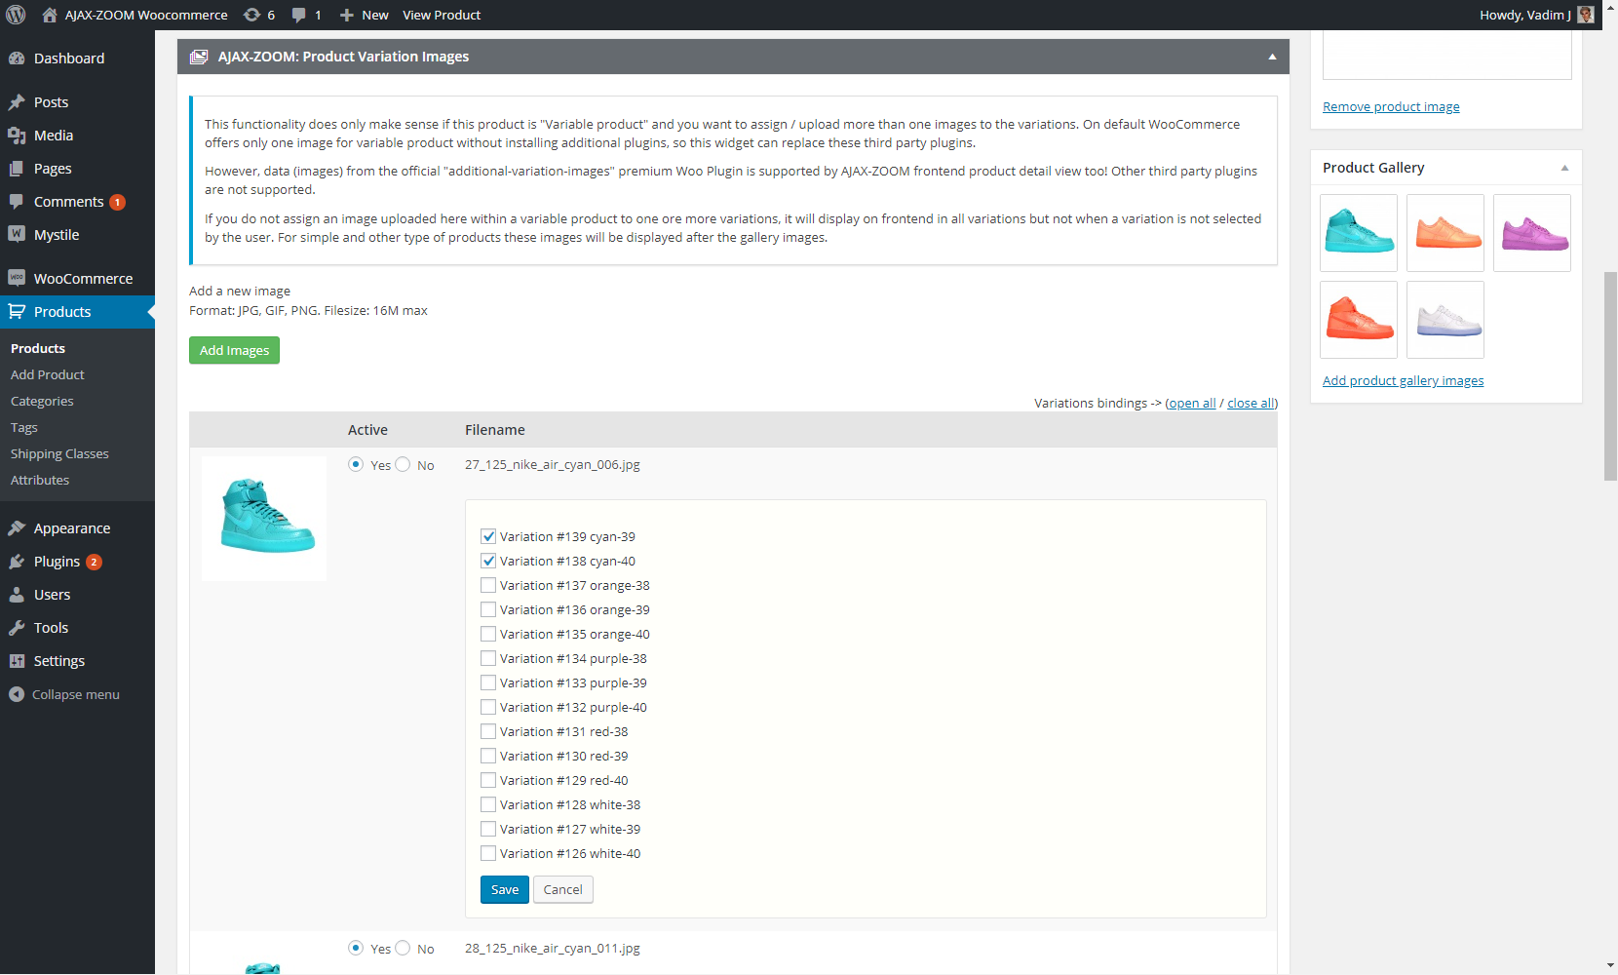Go to Add Product submenu
This screenshot has width=1618, height=975.
click(47, 374)
